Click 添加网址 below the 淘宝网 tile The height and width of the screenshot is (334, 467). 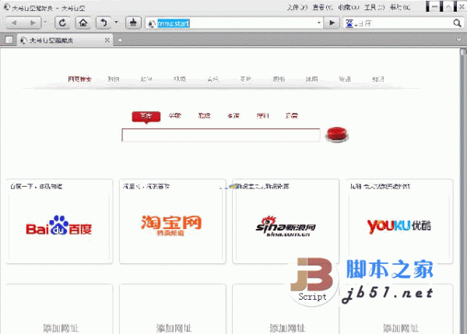tap(174, 328)
